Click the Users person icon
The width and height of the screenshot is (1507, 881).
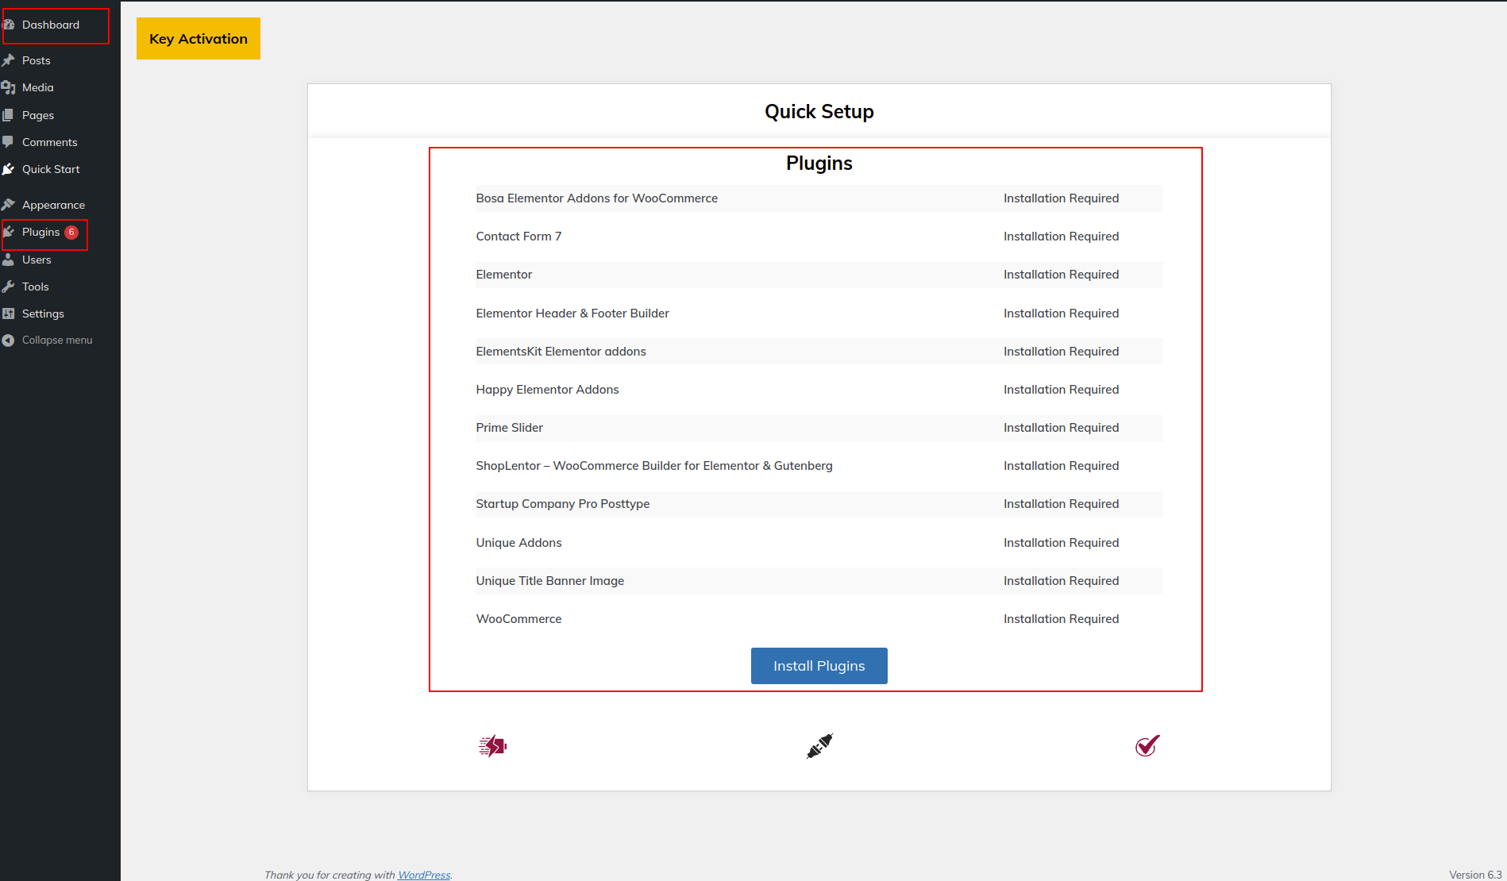[9, 260]
